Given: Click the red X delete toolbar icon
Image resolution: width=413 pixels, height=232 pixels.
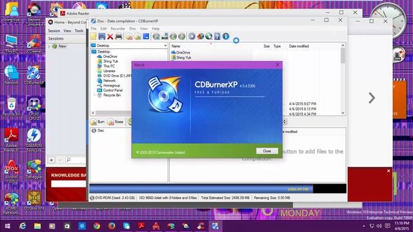Looking at the screenshot, I should (x=110, y=37).
